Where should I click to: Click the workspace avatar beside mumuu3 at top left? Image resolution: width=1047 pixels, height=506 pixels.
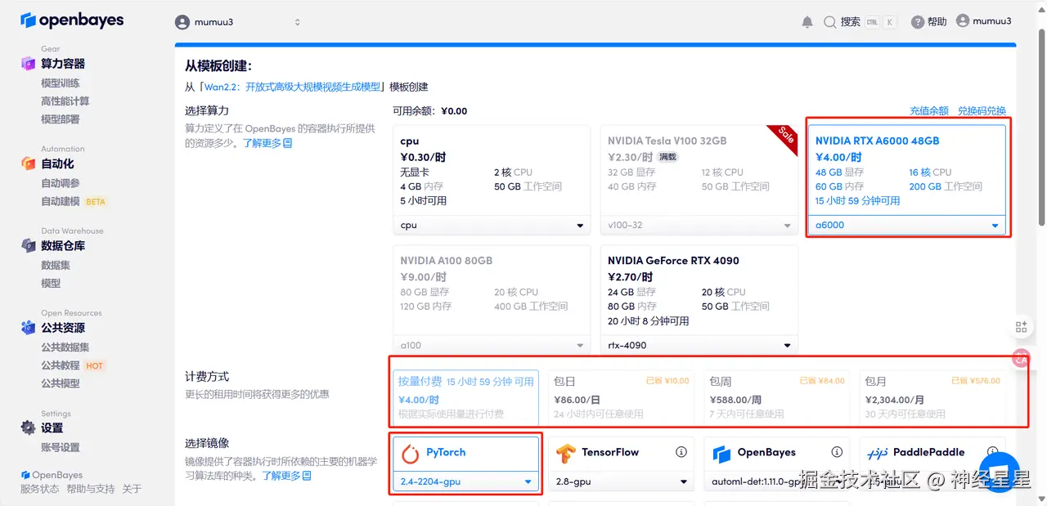click(182, 22)
